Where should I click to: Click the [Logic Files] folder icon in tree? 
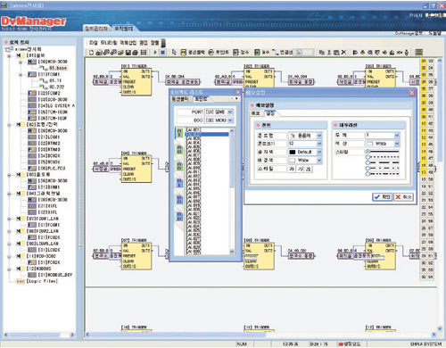pyautogui.click(x=21, y=281)
